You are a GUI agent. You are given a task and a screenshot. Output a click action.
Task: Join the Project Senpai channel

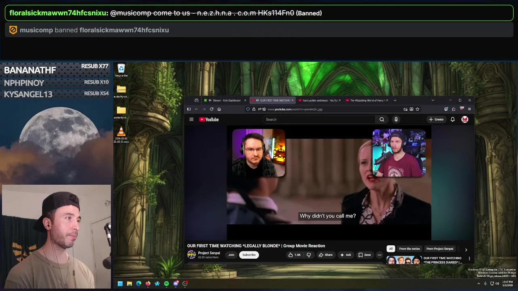pyautogui.click(x=231, y=255)
